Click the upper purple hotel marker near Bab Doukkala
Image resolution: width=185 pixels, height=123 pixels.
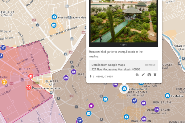(x=74, y=72)
